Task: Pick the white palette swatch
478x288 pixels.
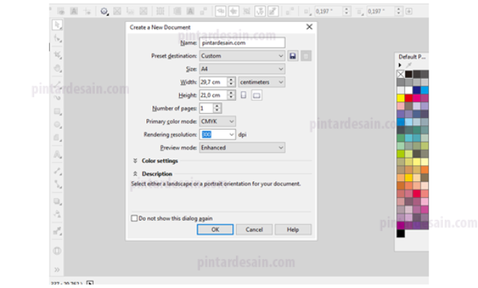Action: tap(408, 90)
